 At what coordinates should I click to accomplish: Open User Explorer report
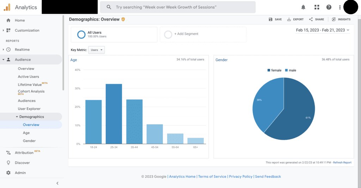point(29,109)
